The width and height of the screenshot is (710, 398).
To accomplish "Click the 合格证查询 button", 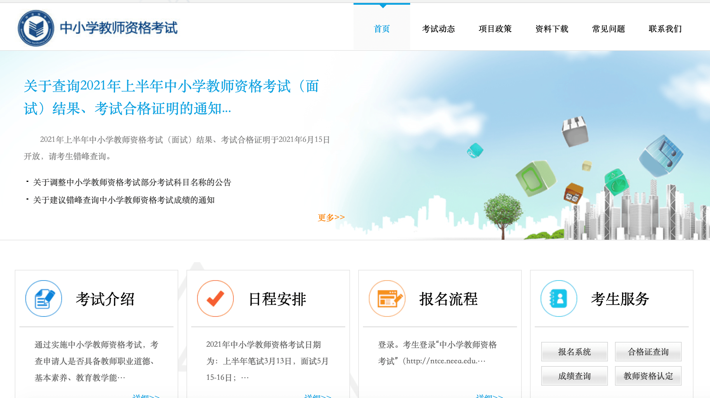I will (x=648, y=352).
